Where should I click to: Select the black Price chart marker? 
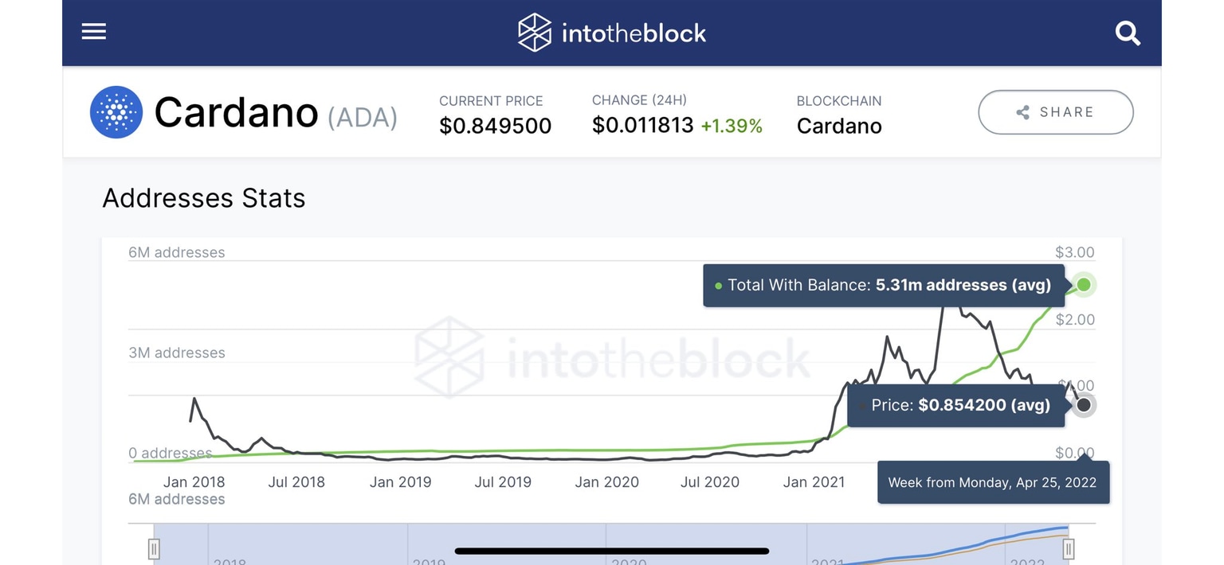(x=1084, y=405)
